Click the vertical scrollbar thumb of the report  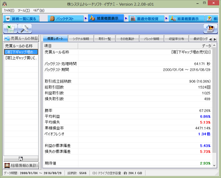214,100
